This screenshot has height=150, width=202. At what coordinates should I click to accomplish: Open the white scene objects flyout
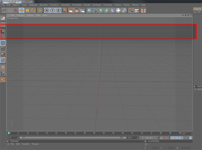(118, 10)
